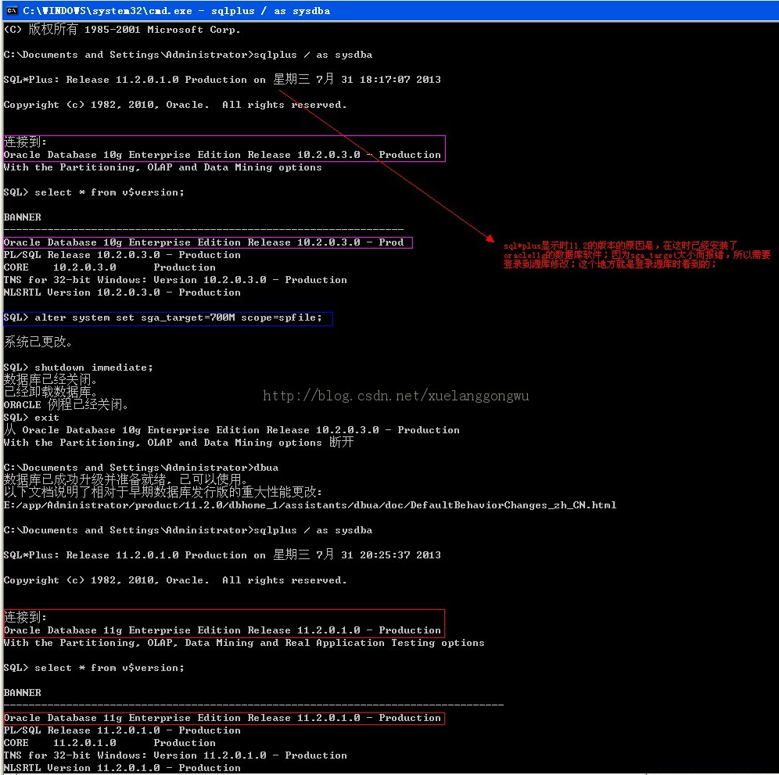The image size is (779, 775).
Task: Select the prompt line ending in 'dbua'
Action: 141,468
